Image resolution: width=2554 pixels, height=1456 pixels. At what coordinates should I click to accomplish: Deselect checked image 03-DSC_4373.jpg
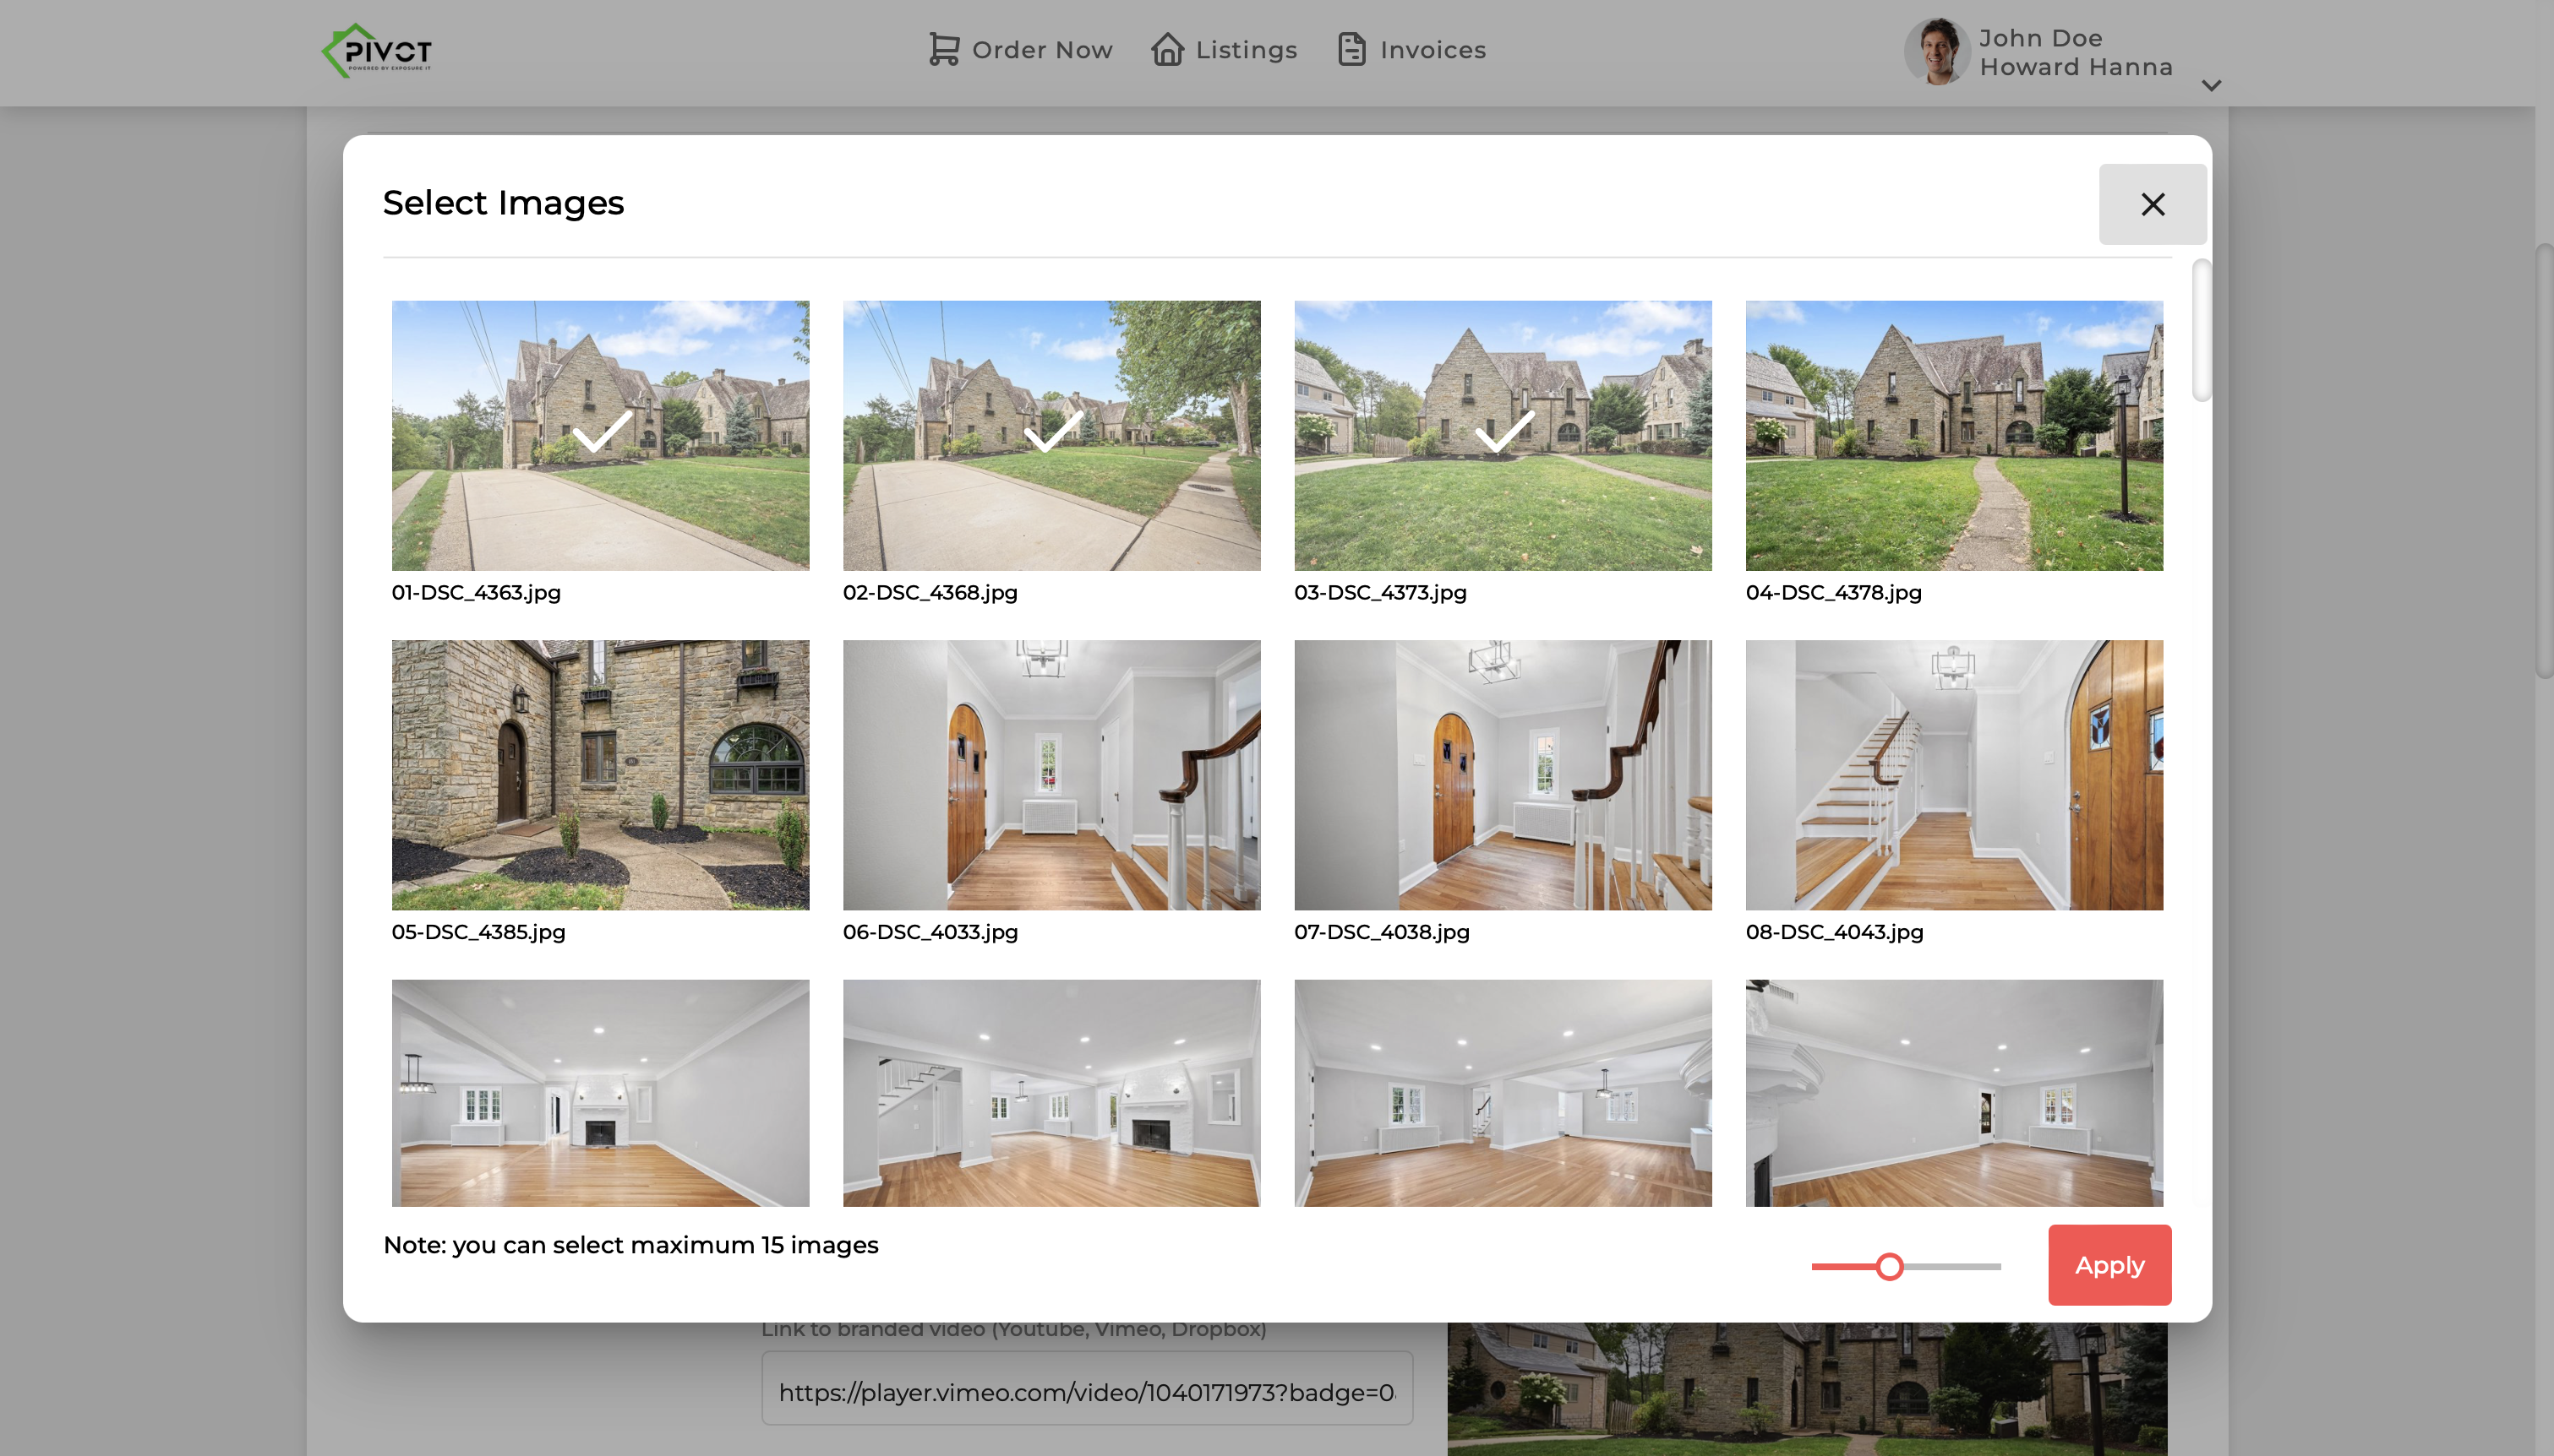coord(1503,435)
